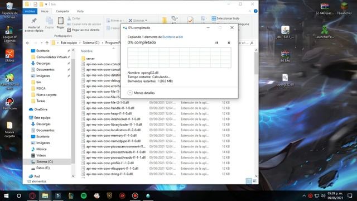Open the bin destination link in copy dialog
Image resolution: width=357 pixels, height=201 pixels.
[x=181, y=37]
